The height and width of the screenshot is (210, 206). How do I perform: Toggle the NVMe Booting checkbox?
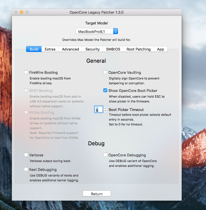(x=26, y=112)
